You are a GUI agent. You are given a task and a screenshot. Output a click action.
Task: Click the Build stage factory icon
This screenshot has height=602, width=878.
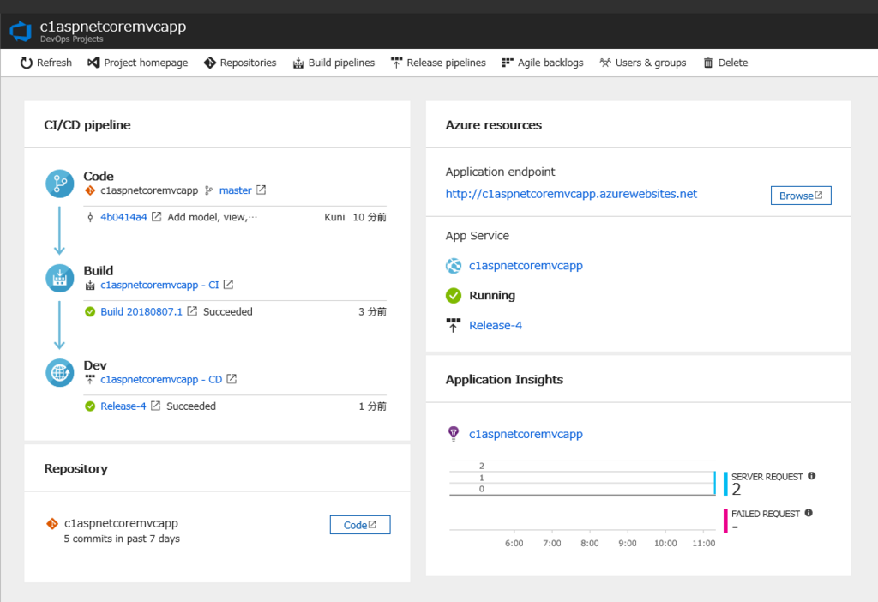click(60, 279)
